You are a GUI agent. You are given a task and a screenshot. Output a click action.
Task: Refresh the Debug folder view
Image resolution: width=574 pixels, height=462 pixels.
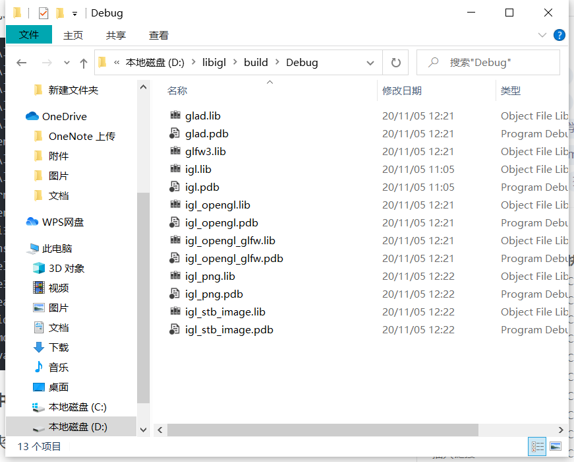coord(395,62)
